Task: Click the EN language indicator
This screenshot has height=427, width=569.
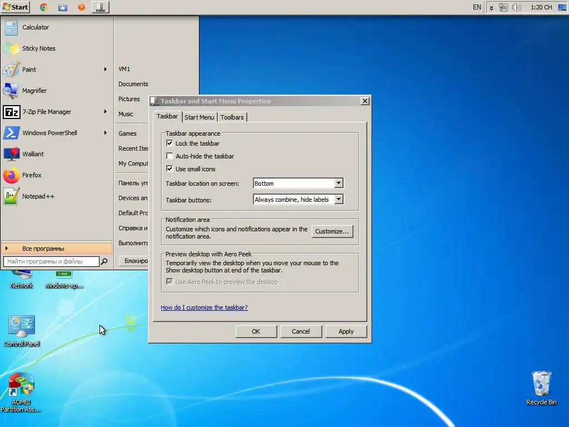Action: tap(477, 7)
